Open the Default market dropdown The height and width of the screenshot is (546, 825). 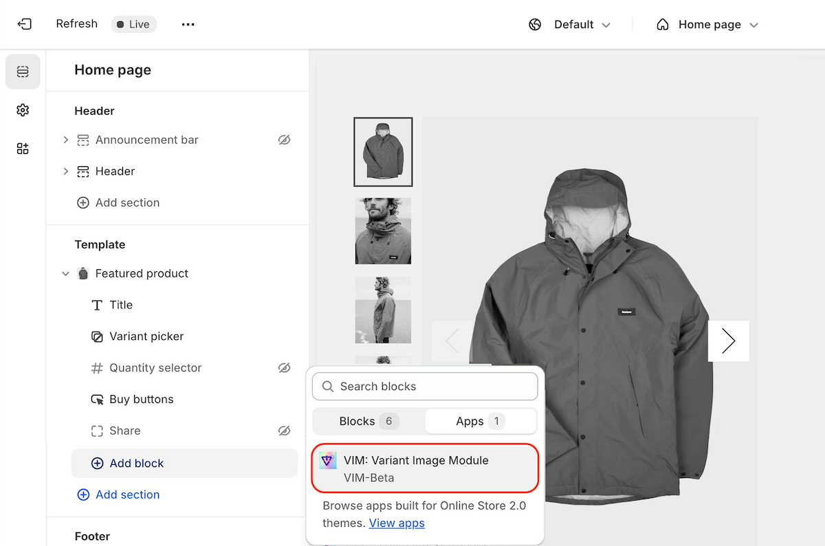pyautogui.click(x=569, y=25)
